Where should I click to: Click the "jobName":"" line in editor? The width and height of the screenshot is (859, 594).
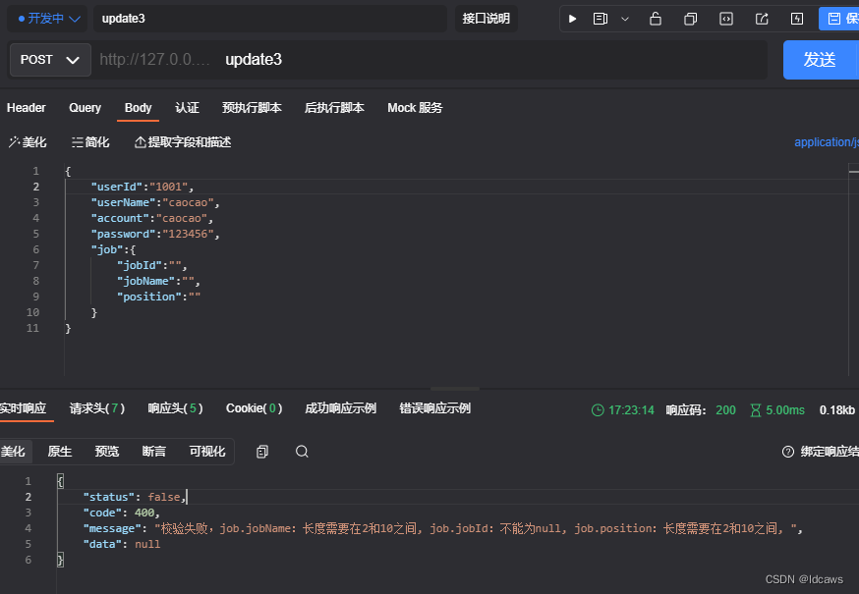[158, 281]
